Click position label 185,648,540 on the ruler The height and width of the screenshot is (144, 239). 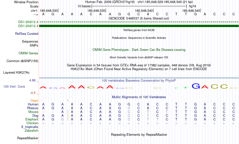144,11
